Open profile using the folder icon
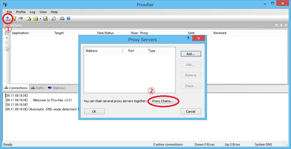This screenshot has width=291, height=149. [x=36, y=18]
